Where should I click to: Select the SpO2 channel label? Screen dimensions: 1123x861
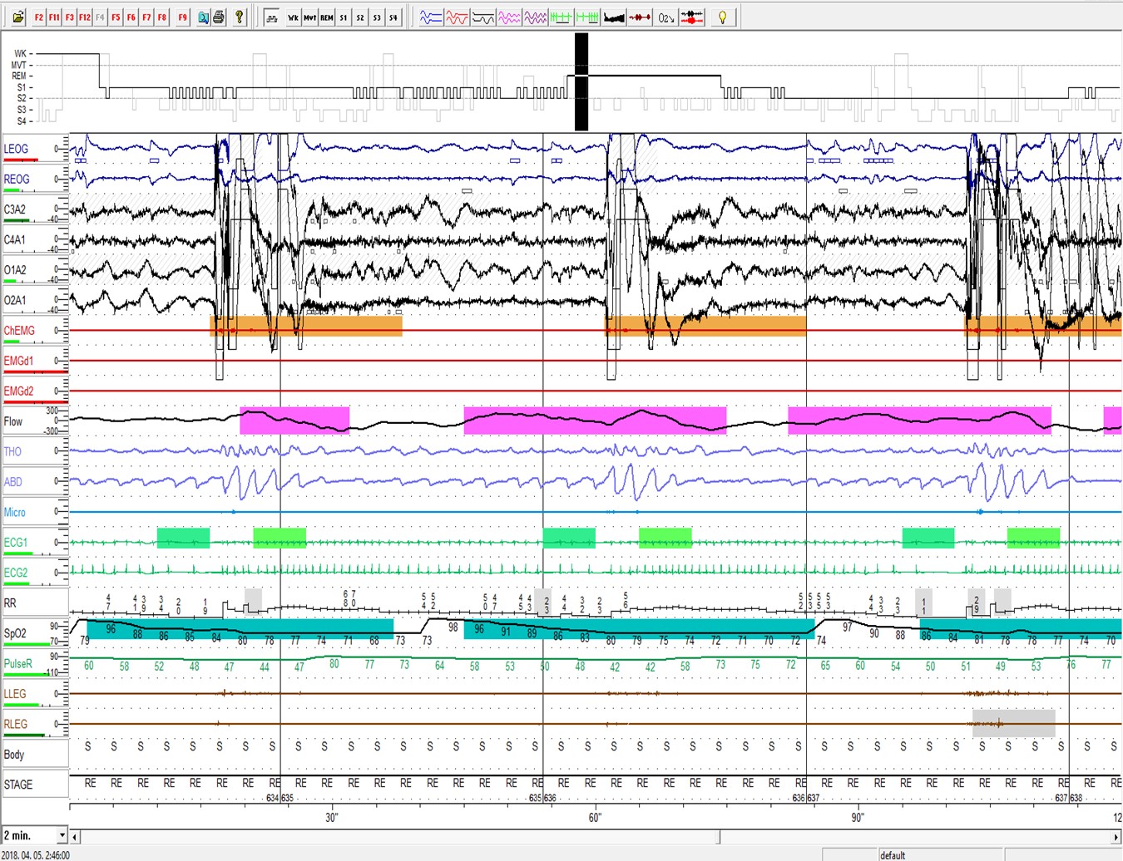tap(16, 633)
